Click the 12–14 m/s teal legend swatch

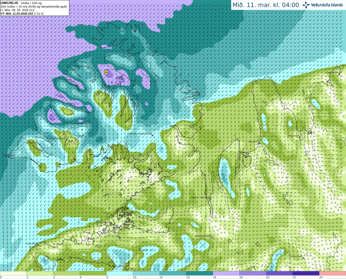(173, 273)
